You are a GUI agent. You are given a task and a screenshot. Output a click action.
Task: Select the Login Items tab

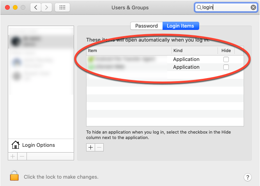[181, 26]
